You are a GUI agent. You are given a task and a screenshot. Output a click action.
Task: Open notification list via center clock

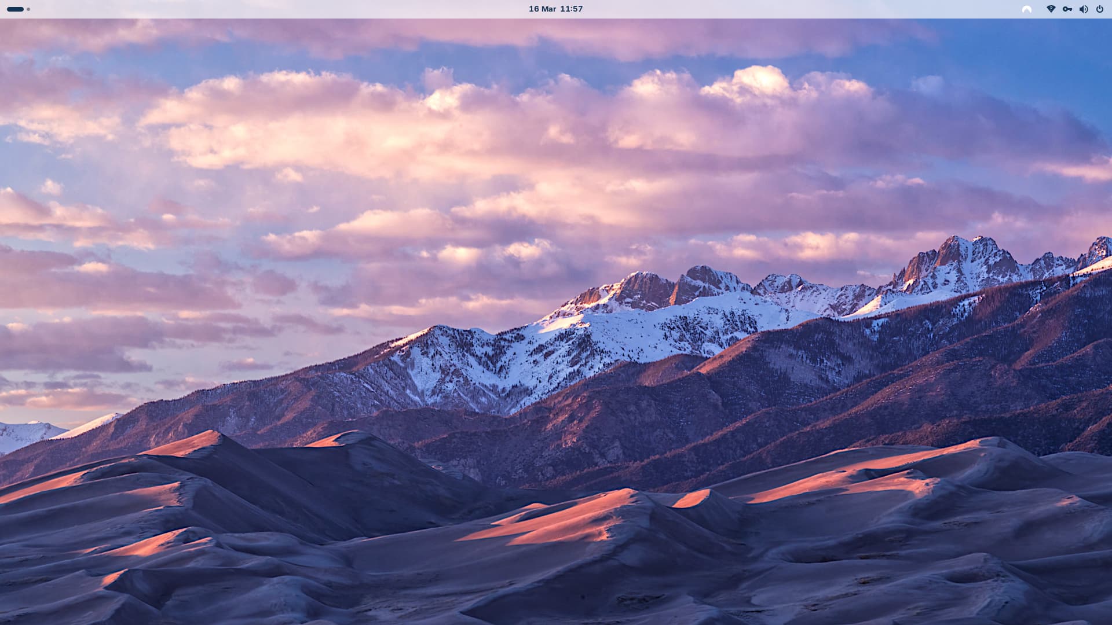click(555, 9)
